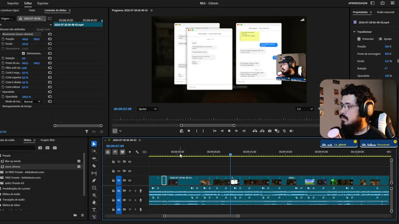This screenshot has height=224, width=399.
Task: Open the Propriedades panel menu
Action: (371, 12)
